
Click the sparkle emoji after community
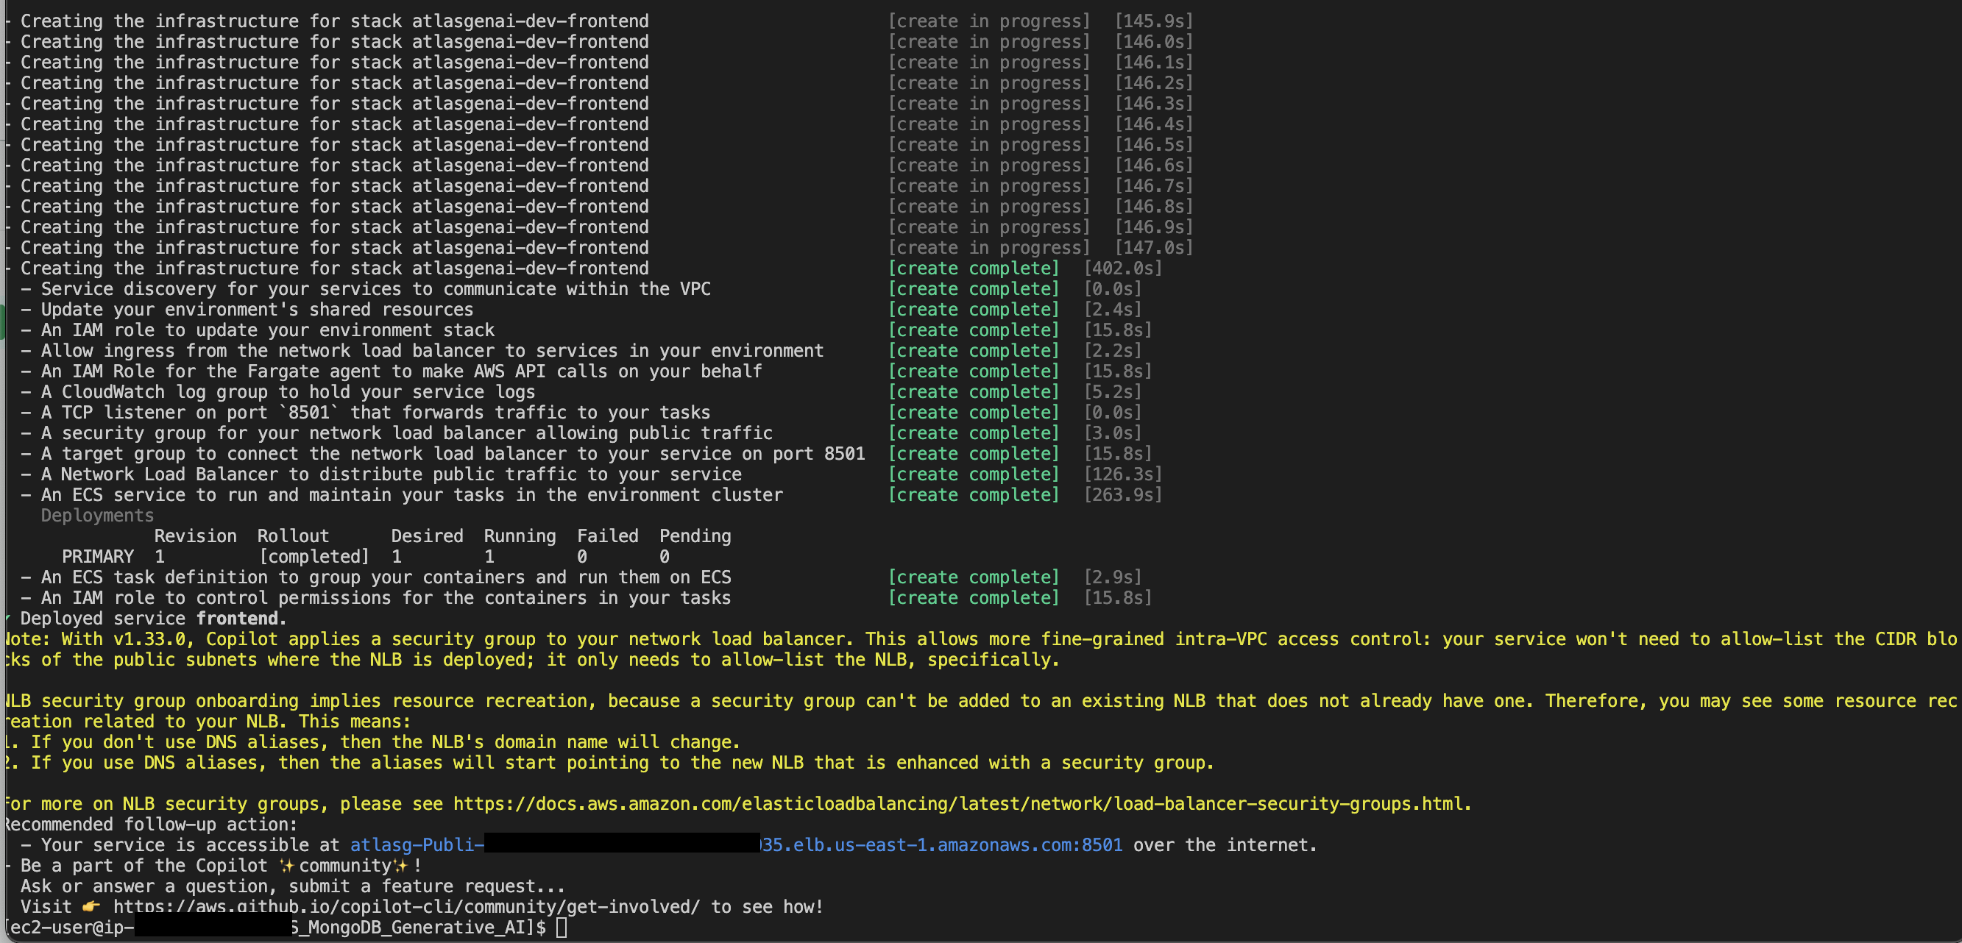[400, 865]
